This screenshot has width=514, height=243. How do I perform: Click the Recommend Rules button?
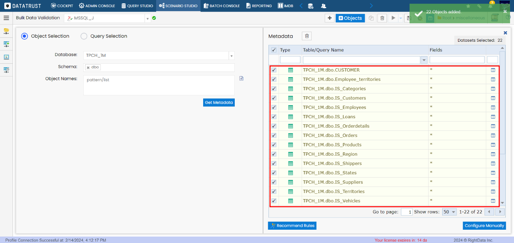coord(292,225)
